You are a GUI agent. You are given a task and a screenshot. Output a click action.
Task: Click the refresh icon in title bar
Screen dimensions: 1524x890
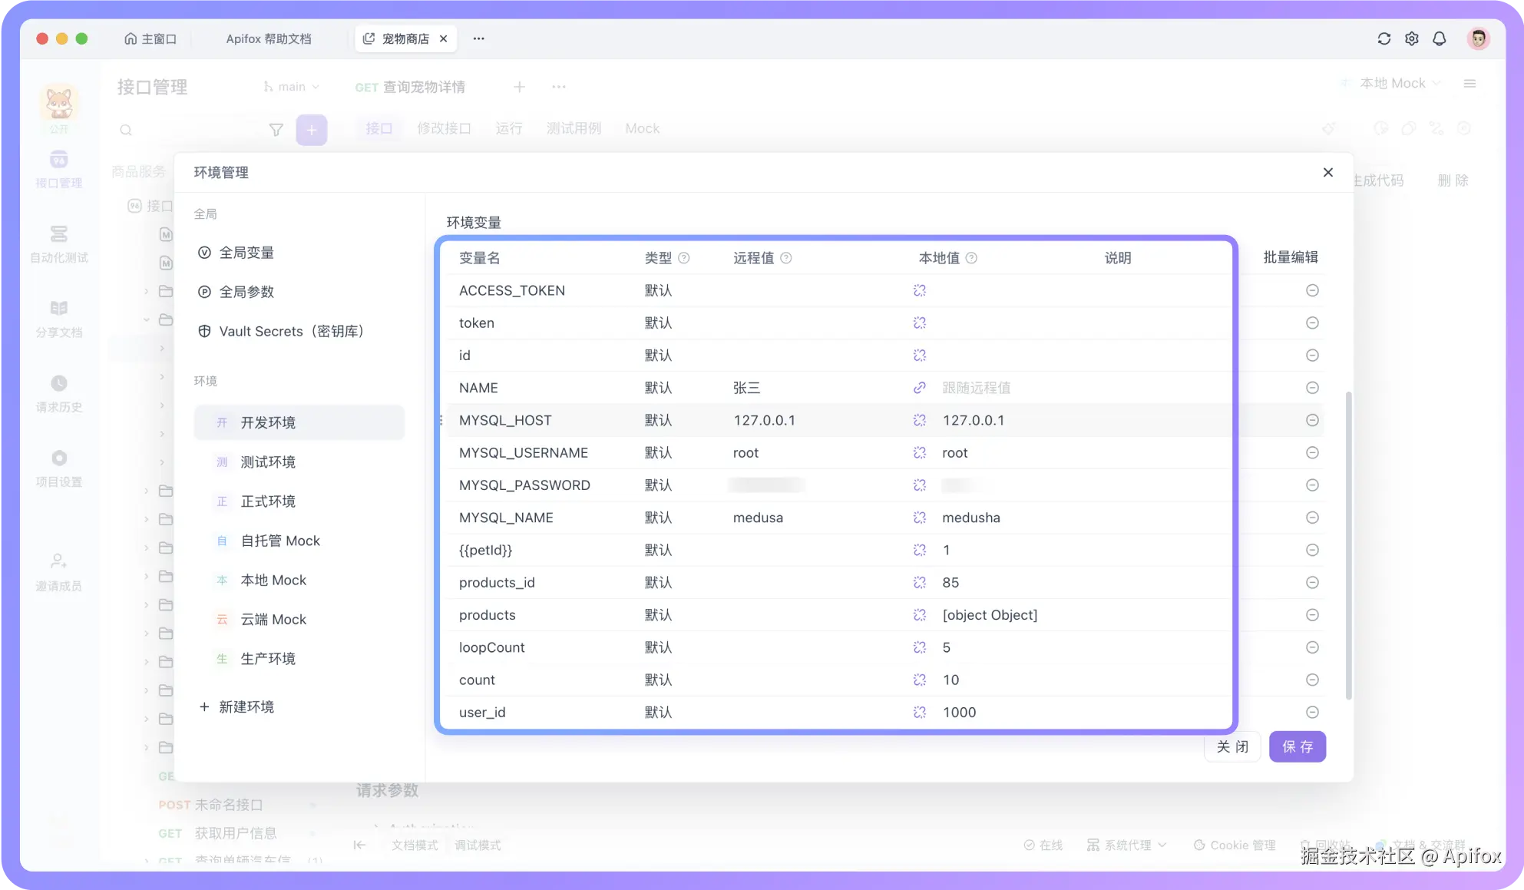(1384, 38)
